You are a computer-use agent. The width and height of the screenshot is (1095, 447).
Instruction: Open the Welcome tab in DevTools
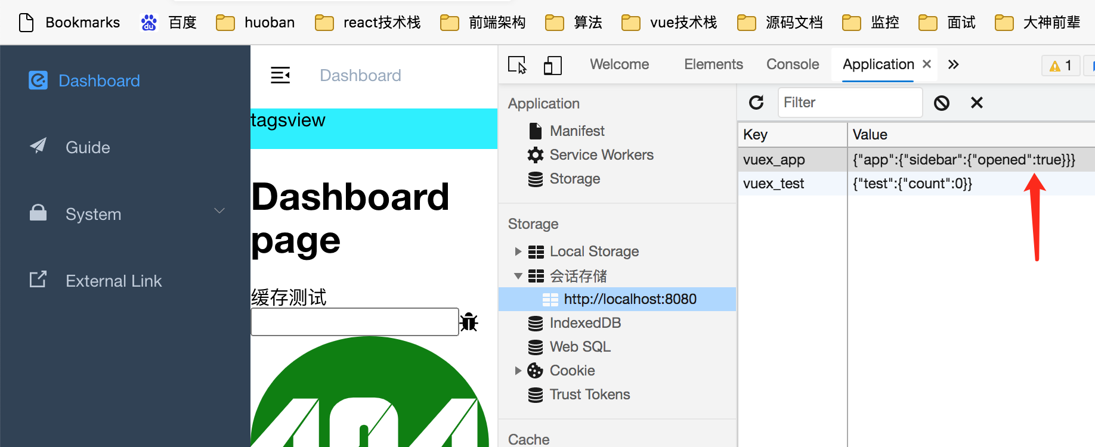click(x=620, y=64)
